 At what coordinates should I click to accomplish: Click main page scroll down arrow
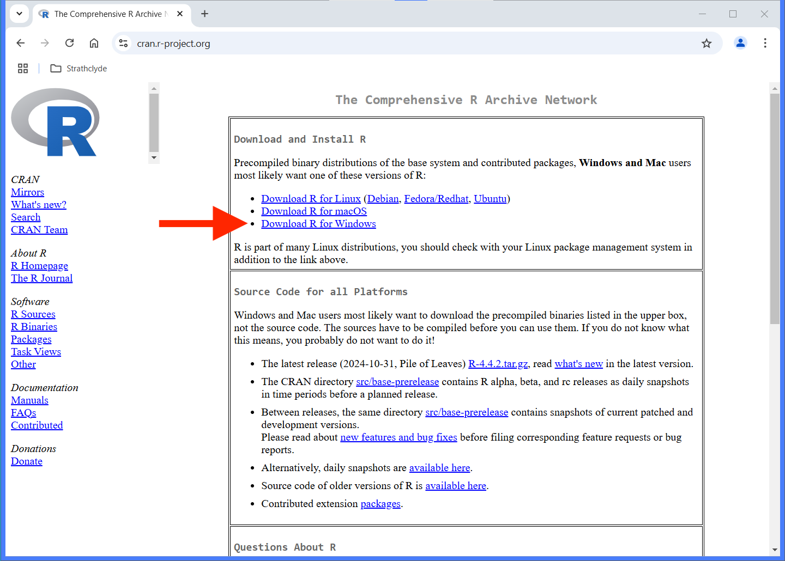[775, 550]
